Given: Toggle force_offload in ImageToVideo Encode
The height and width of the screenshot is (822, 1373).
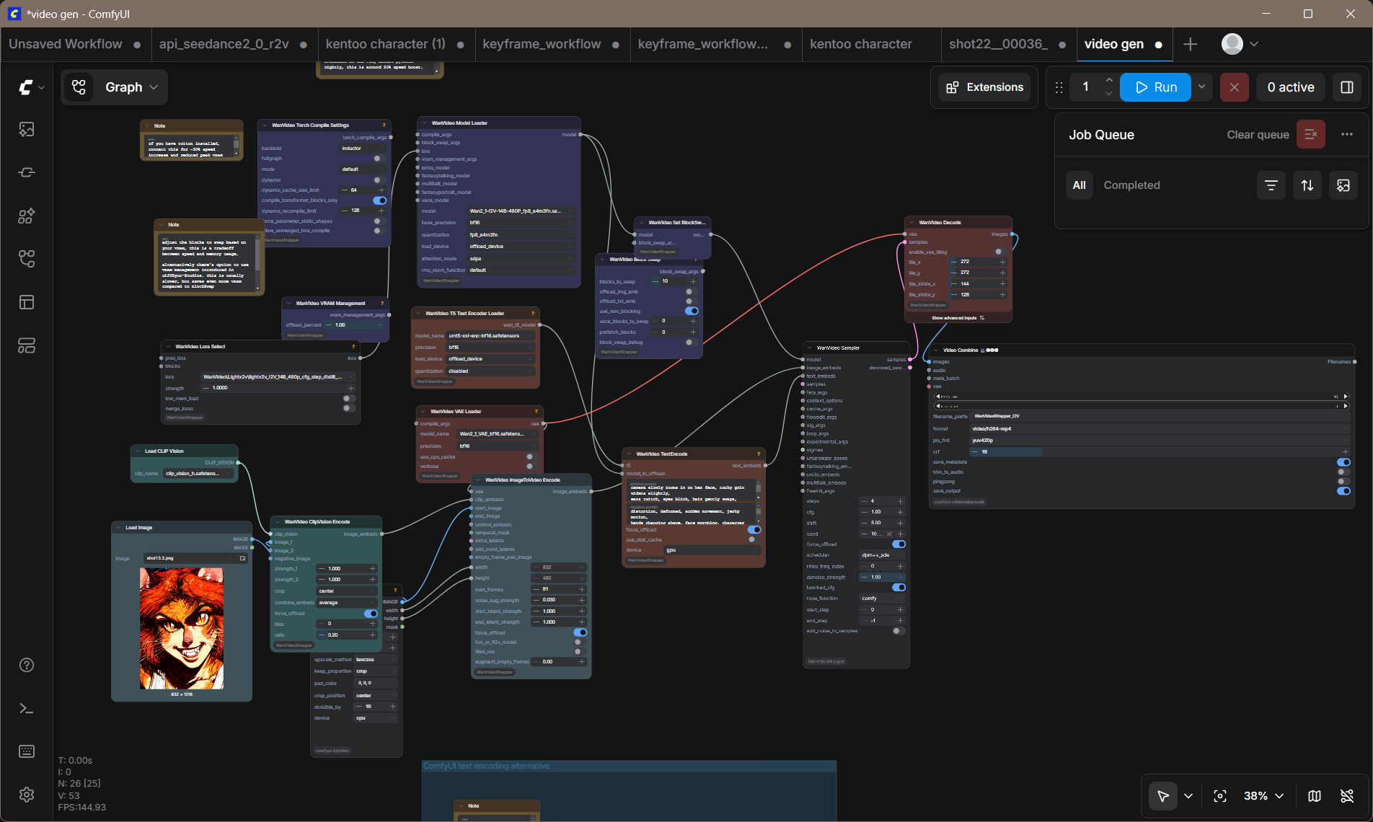Looking at the screenshot, I should click(x=580, y=632).
